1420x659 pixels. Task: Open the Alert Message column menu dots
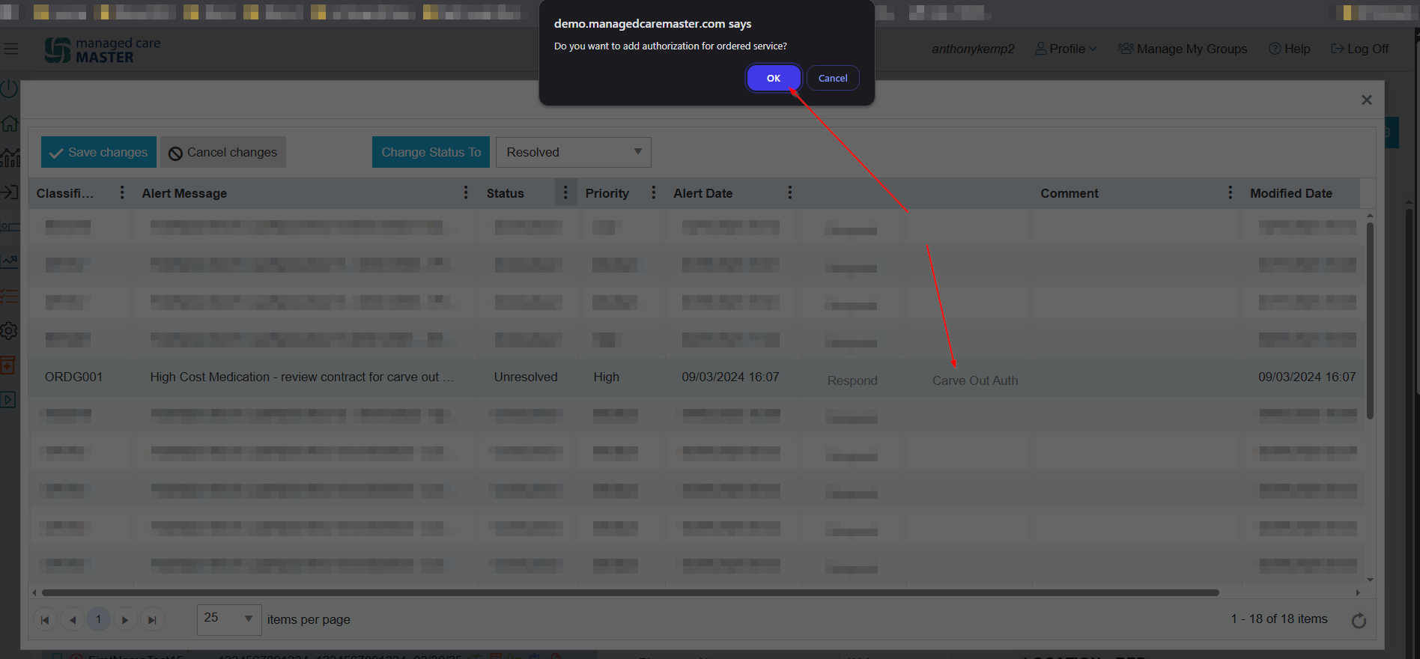(466, 193)
